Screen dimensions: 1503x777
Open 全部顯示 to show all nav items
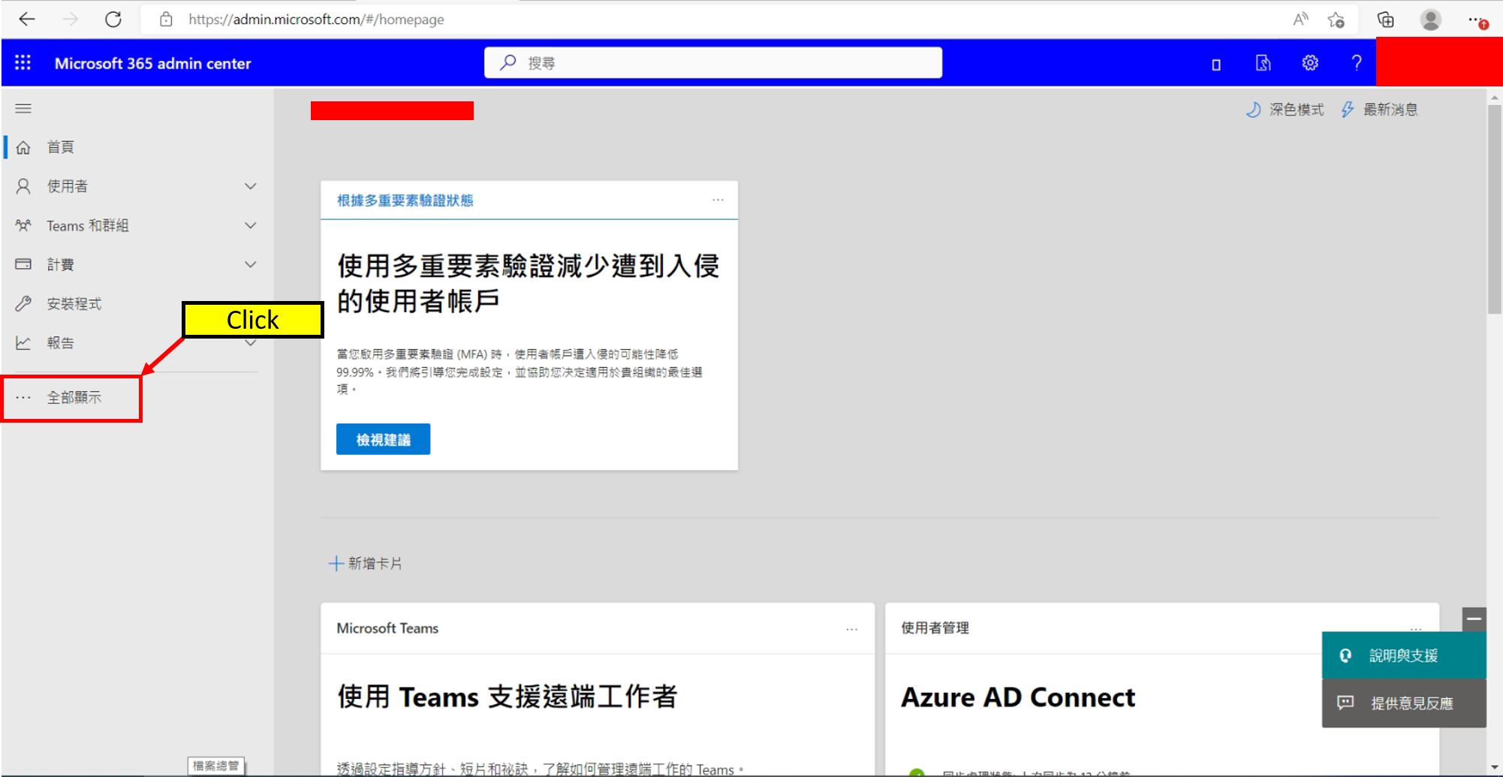pos(75,397)
